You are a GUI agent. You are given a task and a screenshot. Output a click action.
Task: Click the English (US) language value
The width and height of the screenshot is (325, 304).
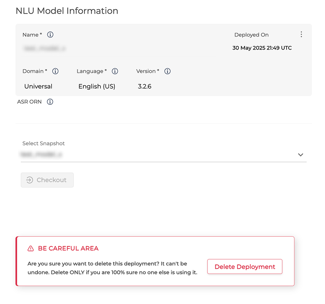[x=97, y=86]
